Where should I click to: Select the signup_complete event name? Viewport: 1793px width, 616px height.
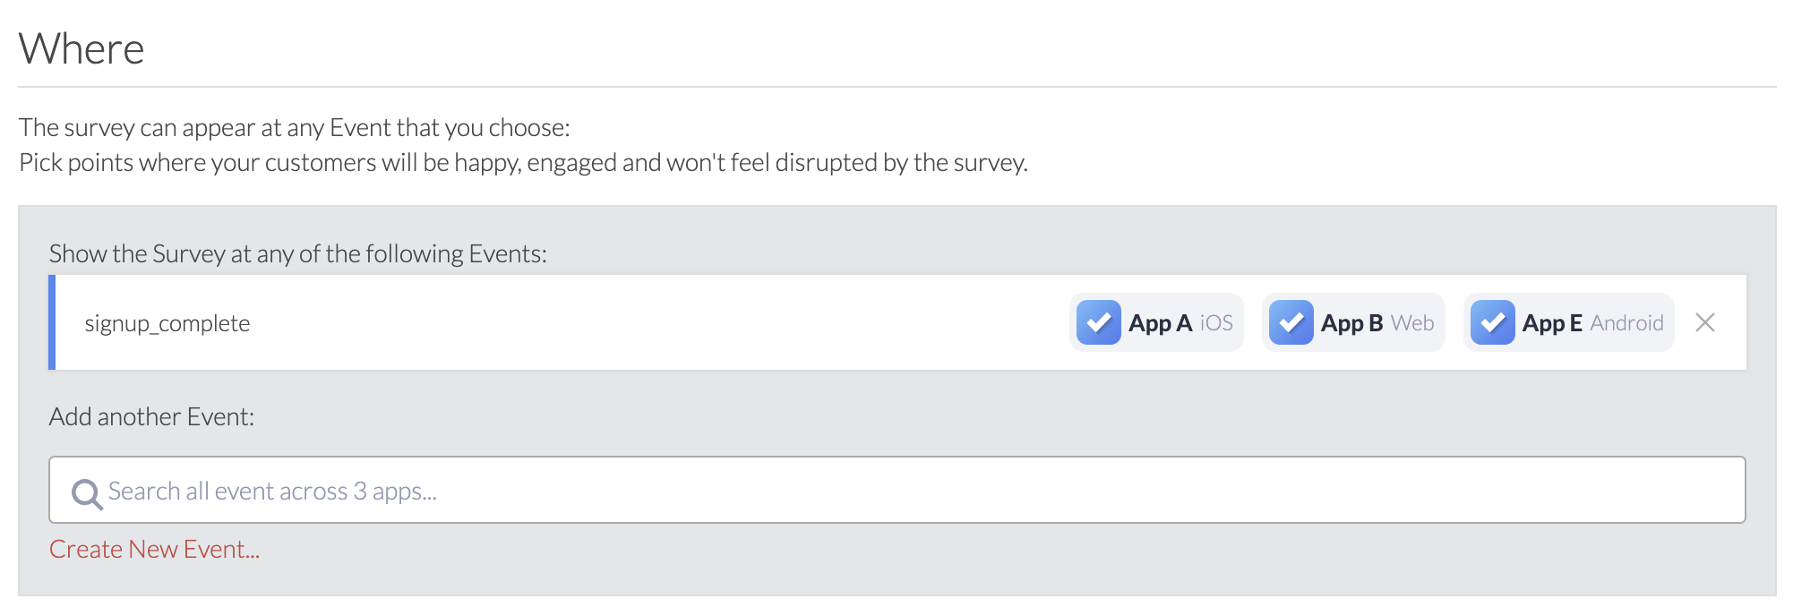click(x=167, y=323)
